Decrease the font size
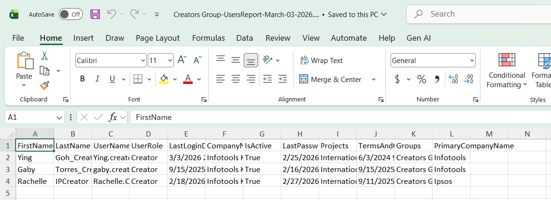Image resolution: width=551 pixels, height=200 pixels. [x=197, y=60]
